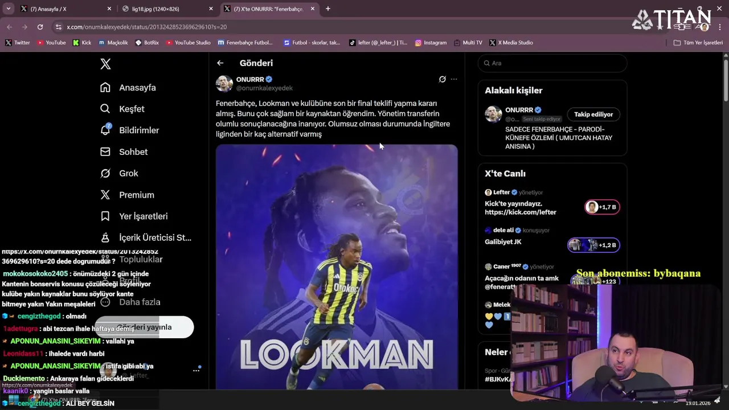The image size is (729, 410).
Task: Click the browser back button
Action: tap(10, 27)
